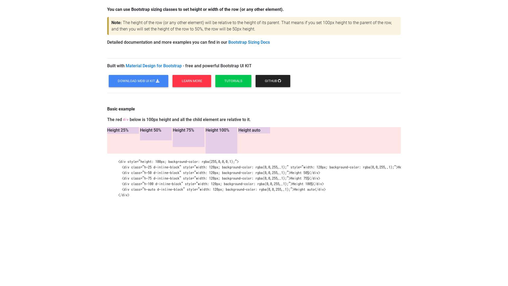Select the Height 75% box
The width and height of the screenshot is (508, 286).
(x=189, y=137)
